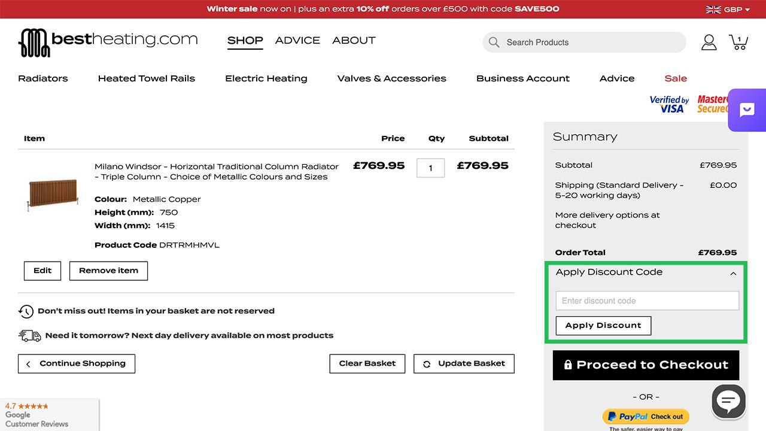Open the ABOUT main menu
This screenshot has height=431, width=766.
(354, 41)
